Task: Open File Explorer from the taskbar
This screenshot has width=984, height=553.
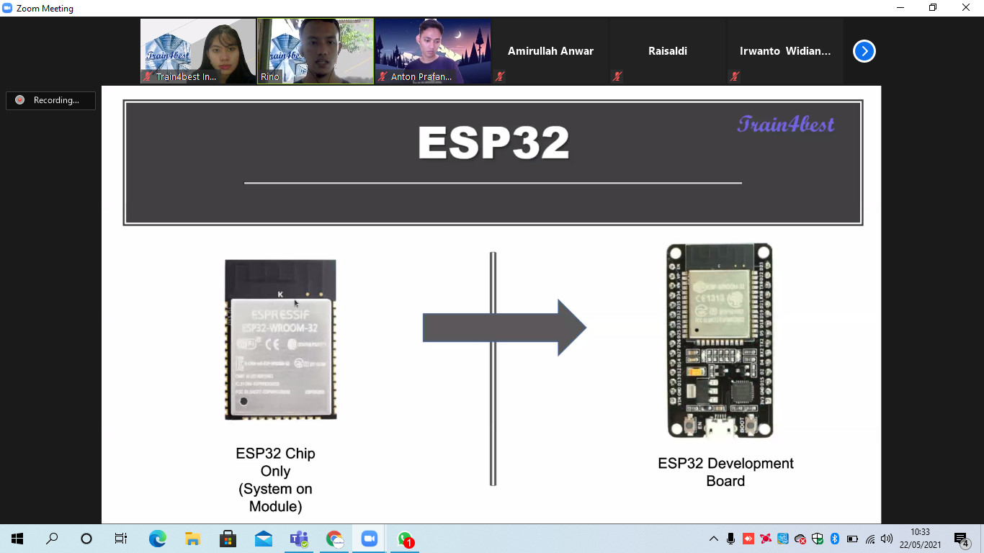Action: pos(192,539)
